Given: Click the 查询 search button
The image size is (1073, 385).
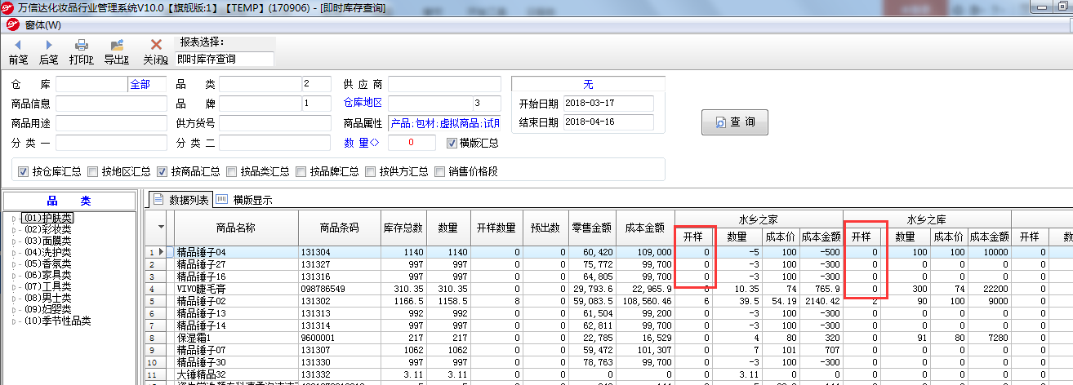Looking at the screenshot, I should 735,122.
